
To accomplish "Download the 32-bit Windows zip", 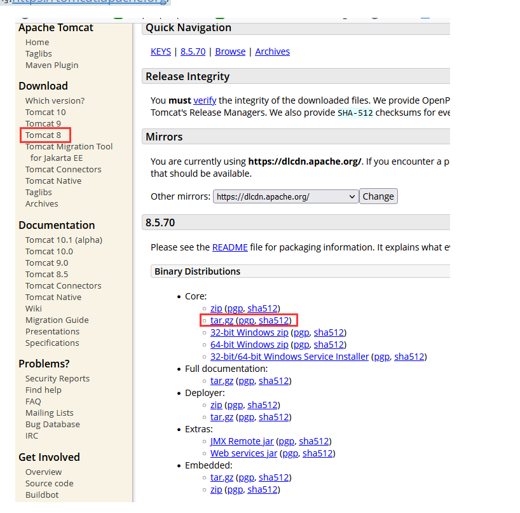I will [249, 332].
